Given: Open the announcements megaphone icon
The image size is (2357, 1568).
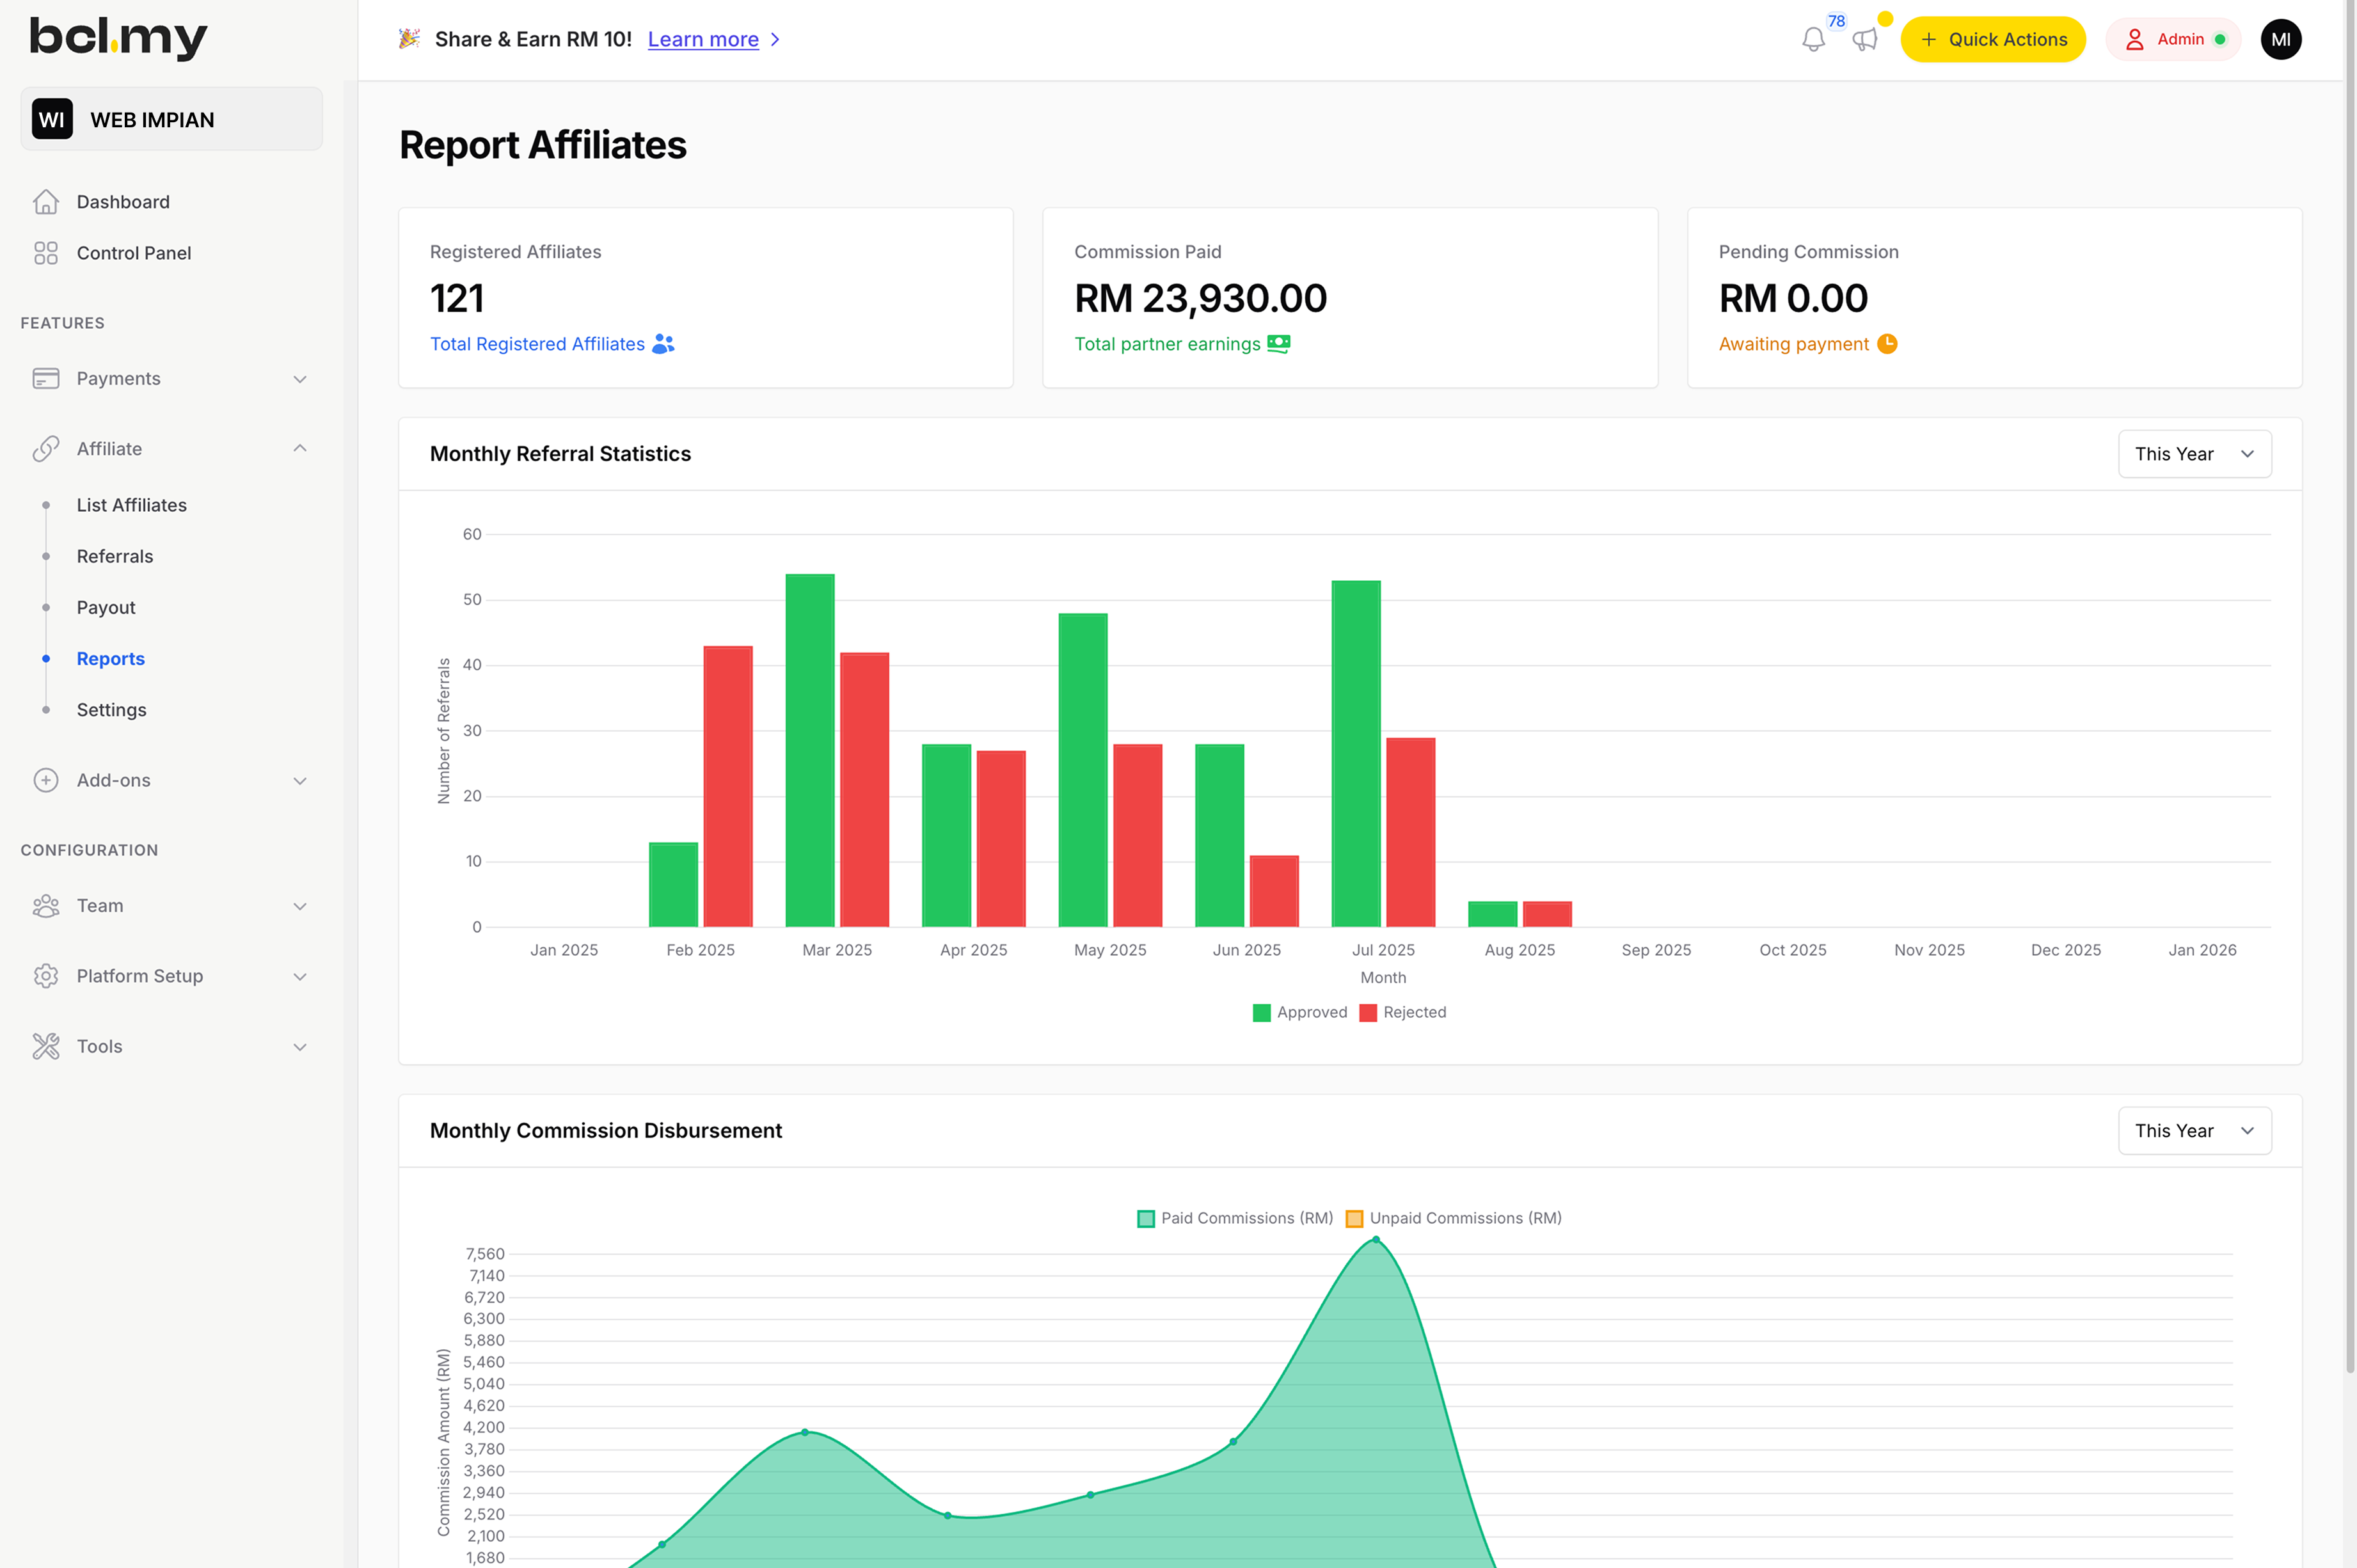Looking at the screenshot, I should tap(1865, 40).
